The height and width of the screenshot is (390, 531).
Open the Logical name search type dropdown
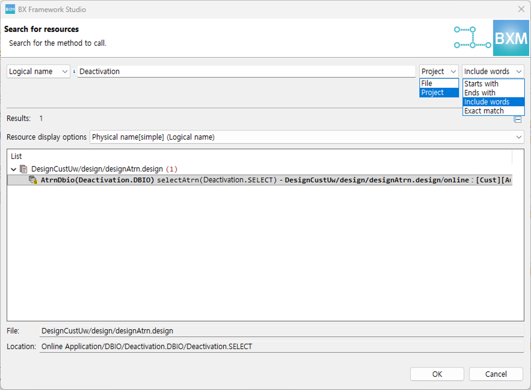[x=38, y=72]
